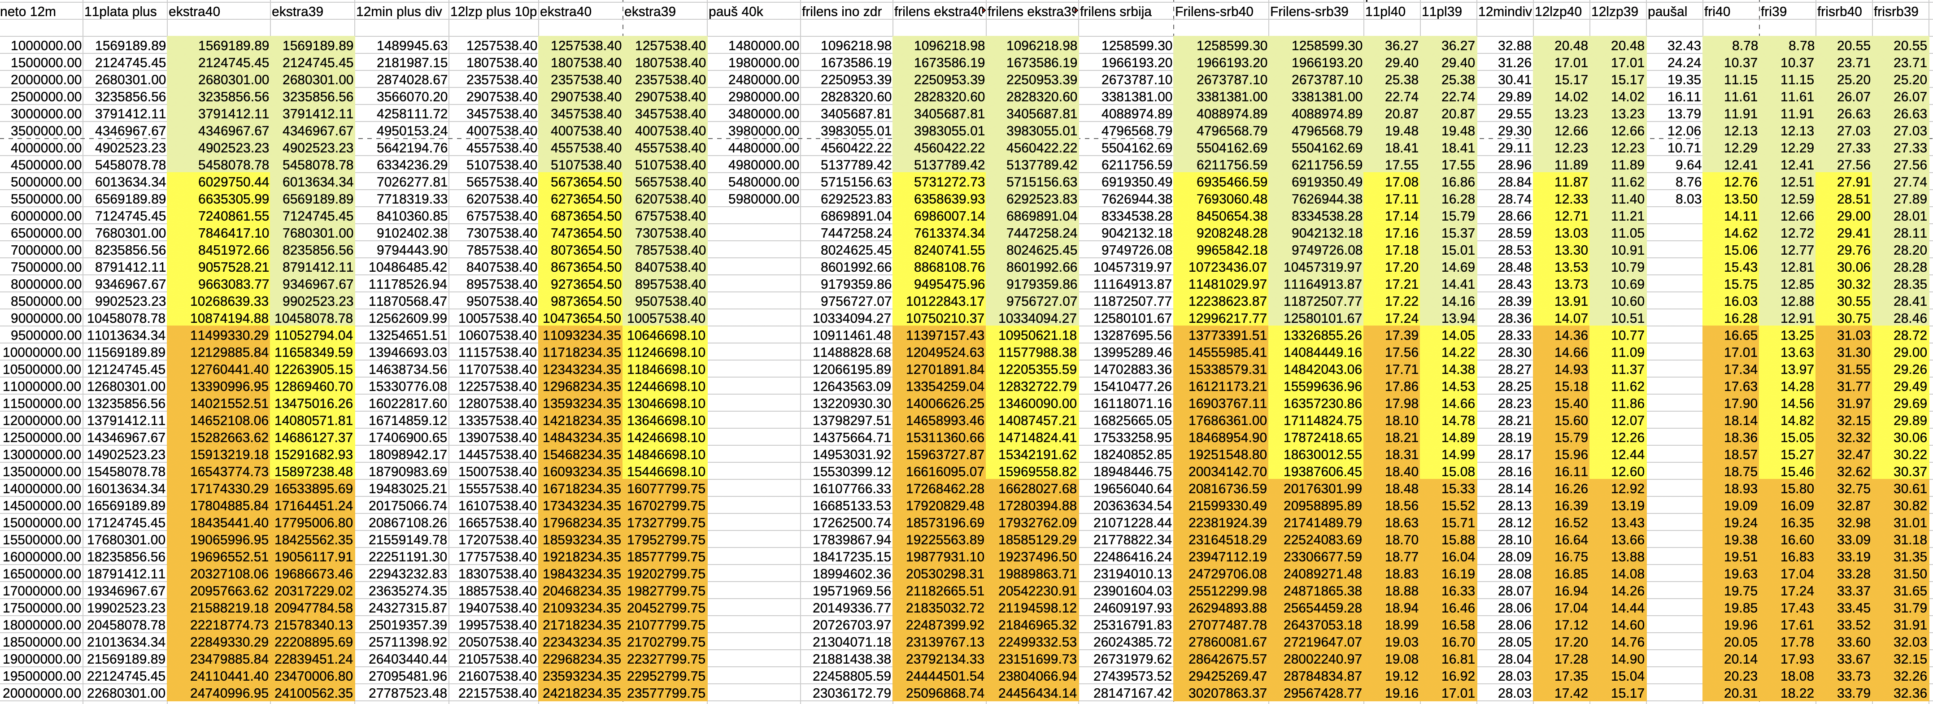Click the orange cell showing 11499330.29
Image resolution: width=1933 pixels, height=704 pixels.
[229, 335]
